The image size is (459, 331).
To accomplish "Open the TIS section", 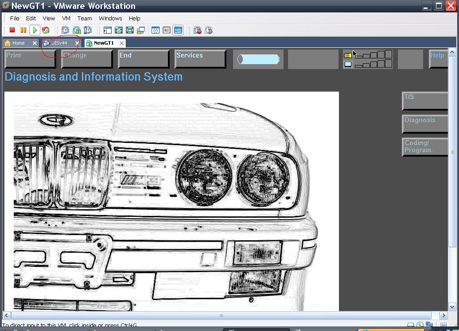I will point(425,101).
